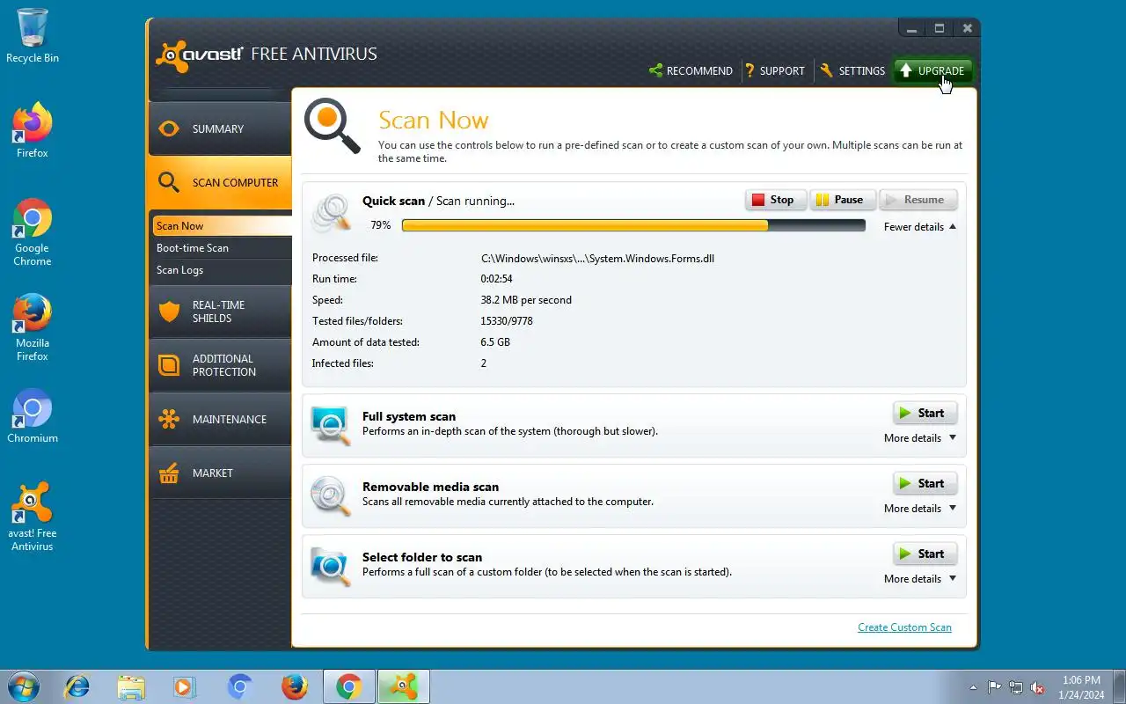The width and height of the screenshot is (1126, 704).
Task: Click the Select folder to scan icon
Action: (x=331, y=566)
